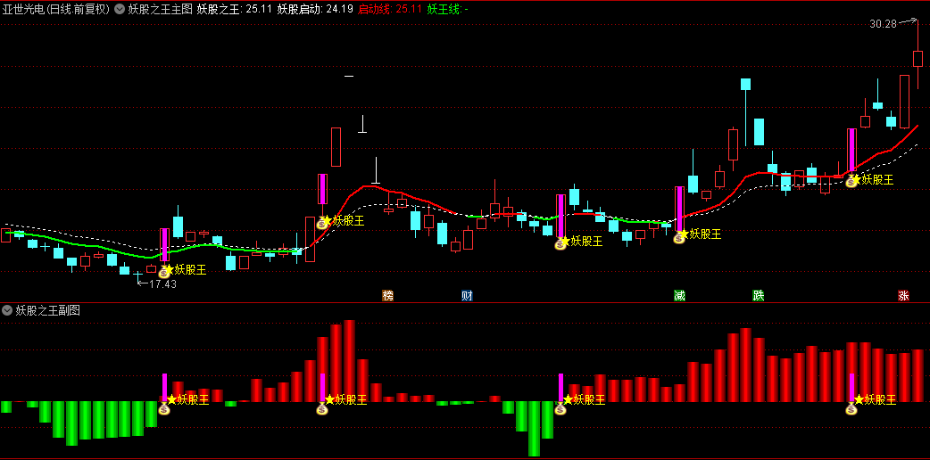Click main chart 妖股王 signal near 17.43 low
This screenshot has width=930, height=460.
(x=190, y=270)
